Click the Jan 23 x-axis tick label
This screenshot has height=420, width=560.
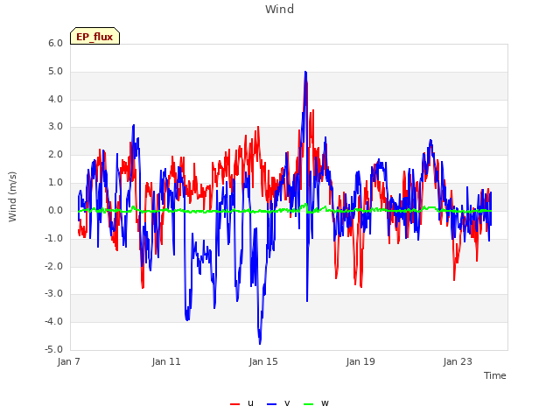[458, 361]
